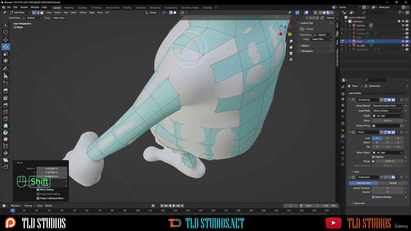Screen dimensions: 411x231
Task: Toggle the Mirror Editing checkbox
Action: tap(38, 190)
